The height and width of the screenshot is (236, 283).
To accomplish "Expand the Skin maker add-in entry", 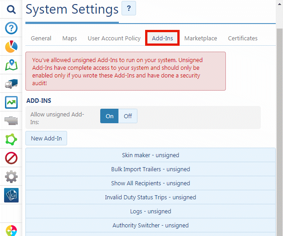I will [x=151, y=155].
